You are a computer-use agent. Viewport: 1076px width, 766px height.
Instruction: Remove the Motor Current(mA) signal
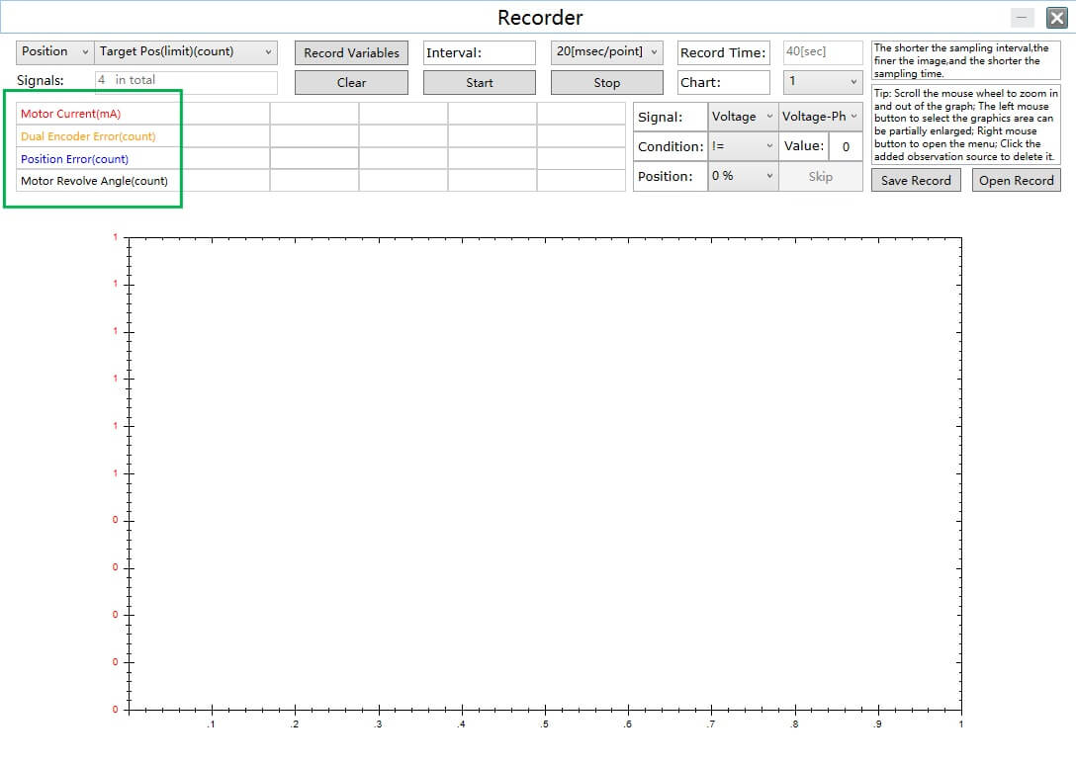point(70,114)
